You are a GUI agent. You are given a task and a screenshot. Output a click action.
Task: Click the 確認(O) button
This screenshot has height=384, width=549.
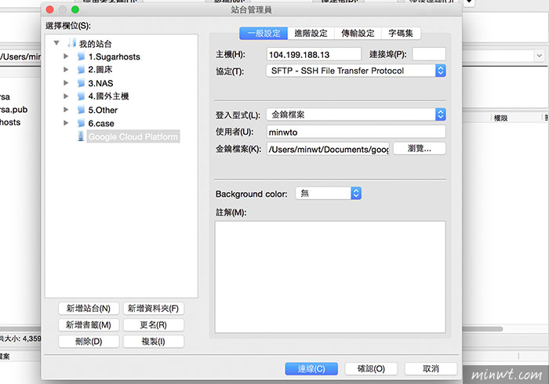(371, 368)
